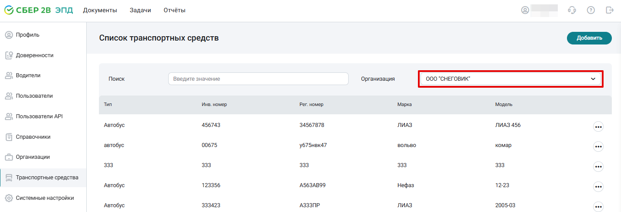Focus the Поиск input field
This screenshot has width=621, height=212.
point(258,79)
